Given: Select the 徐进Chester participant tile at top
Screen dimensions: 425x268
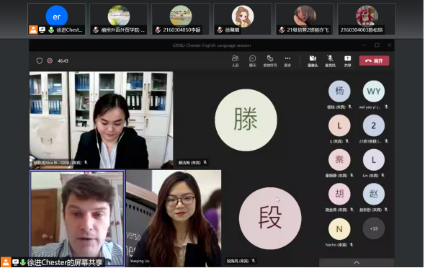Looking at the screenshot, I should tap(57, 19).
